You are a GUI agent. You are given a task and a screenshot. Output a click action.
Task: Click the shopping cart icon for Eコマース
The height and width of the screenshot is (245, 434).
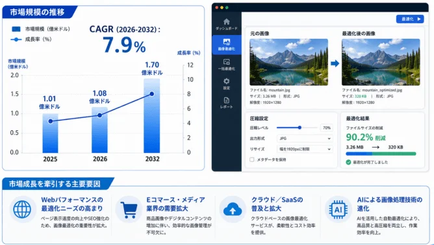(x=129, y=209)
